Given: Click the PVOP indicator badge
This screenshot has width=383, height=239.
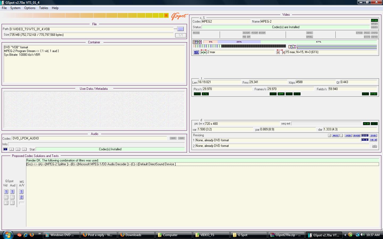Looking at the screenshot, I should [255, 33].
